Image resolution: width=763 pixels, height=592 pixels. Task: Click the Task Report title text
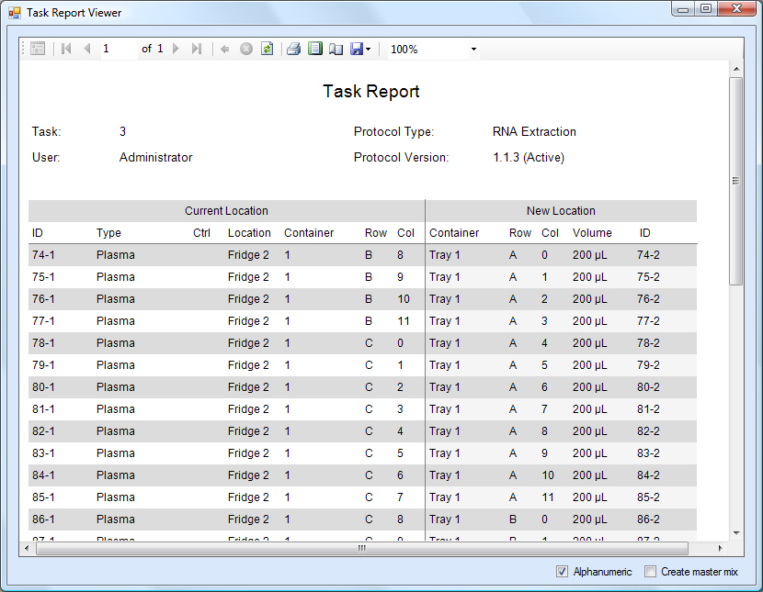[371, 91]
